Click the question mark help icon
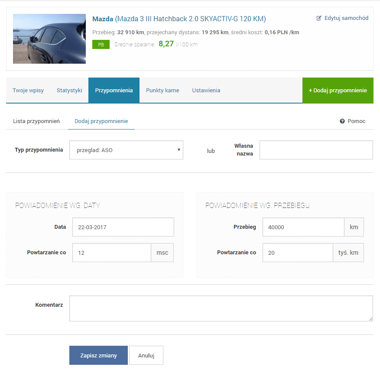The height and width of the screenshot is (370, 380). pos(342,121)
